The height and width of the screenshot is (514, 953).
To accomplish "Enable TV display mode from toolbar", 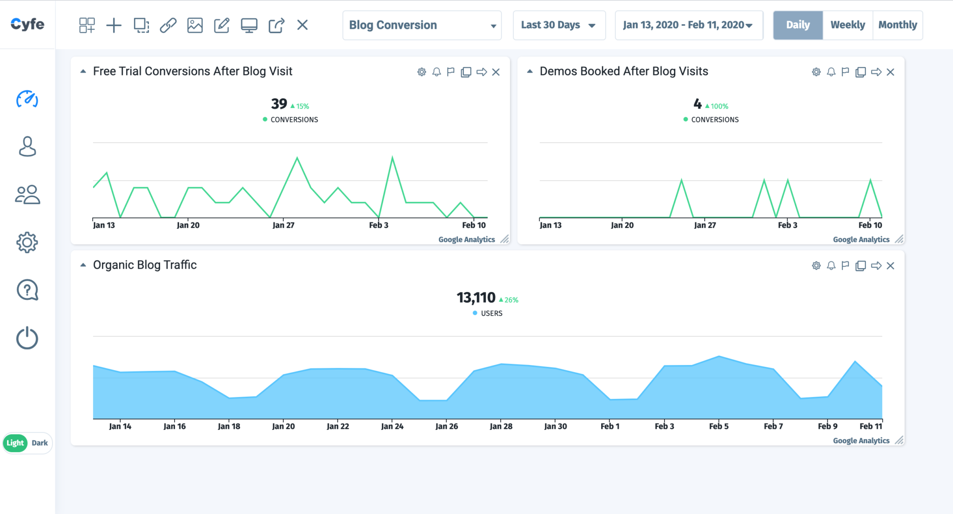I will pyautogui.click(x=249, y=26).
